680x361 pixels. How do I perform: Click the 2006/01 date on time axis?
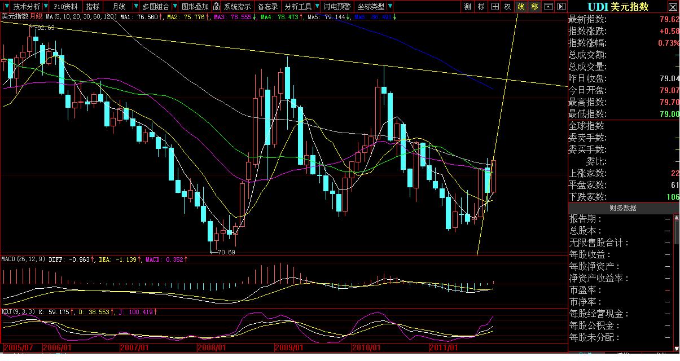[58, 348]
